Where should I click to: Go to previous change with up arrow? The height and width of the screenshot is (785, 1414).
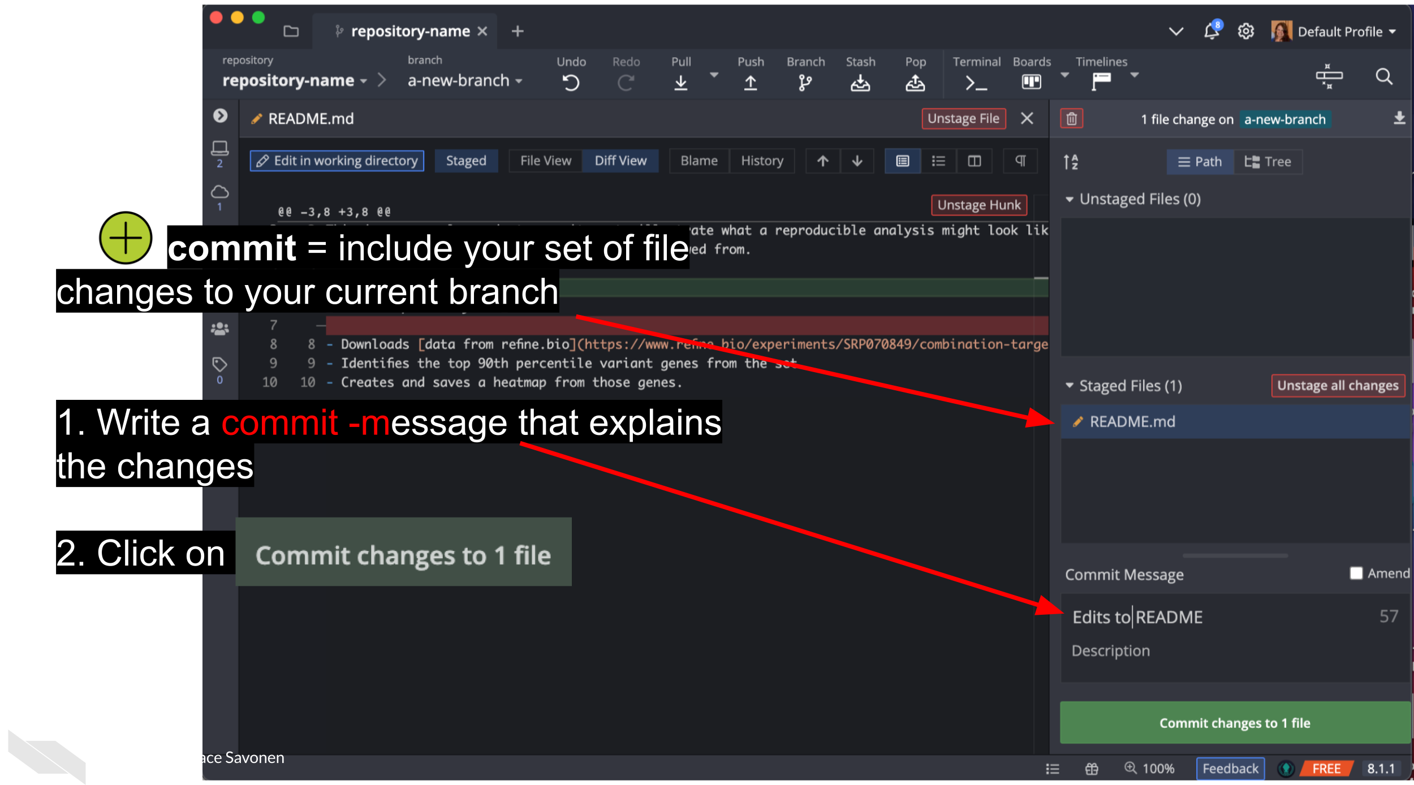pos(822,161)
